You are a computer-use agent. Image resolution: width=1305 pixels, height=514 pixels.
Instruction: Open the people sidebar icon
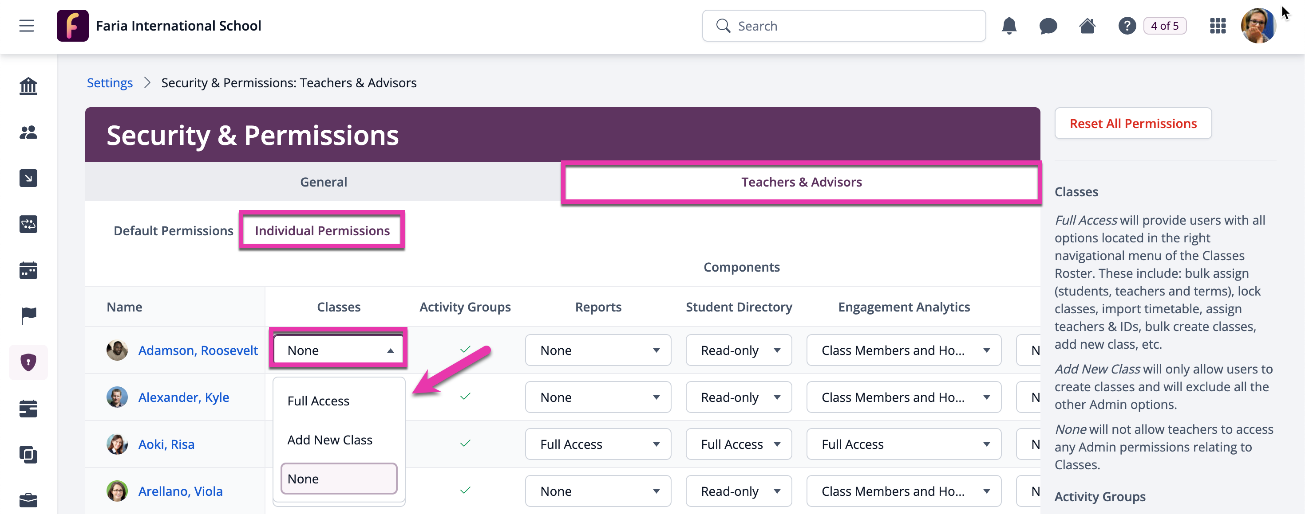click(x=28, y=132)
